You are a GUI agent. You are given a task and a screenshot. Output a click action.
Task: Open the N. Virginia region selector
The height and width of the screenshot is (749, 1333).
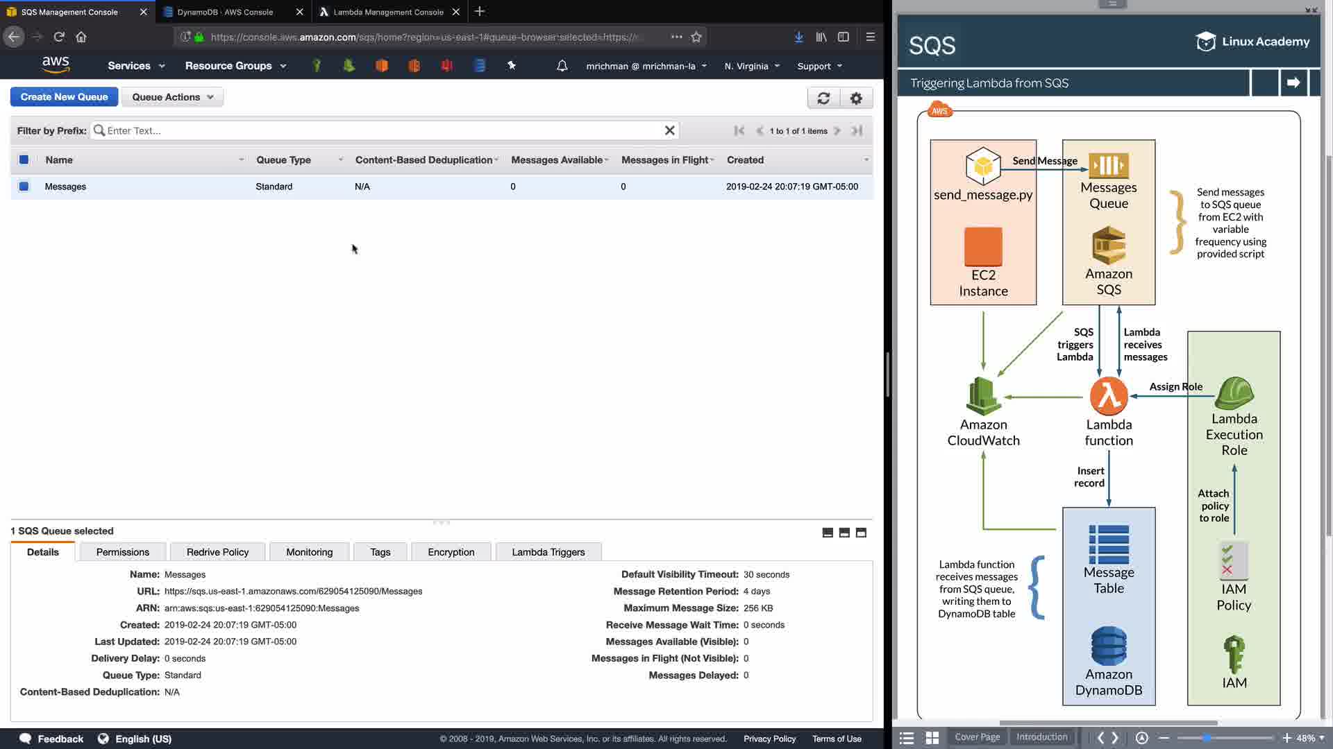[752, 67]
